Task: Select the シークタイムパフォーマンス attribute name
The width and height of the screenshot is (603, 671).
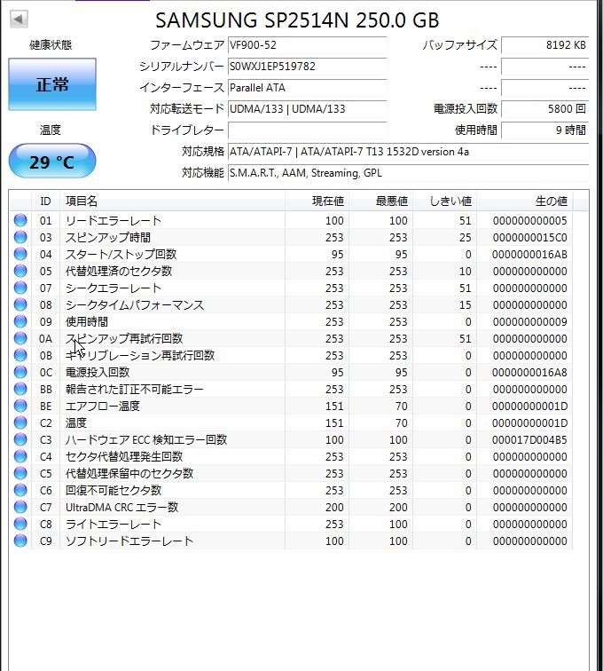Action: (135, 304)
